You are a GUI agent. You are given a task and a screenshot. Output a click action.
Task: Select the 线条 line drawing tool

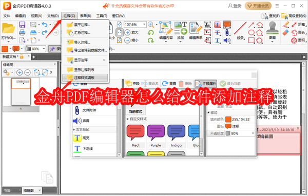click(240, 30)
